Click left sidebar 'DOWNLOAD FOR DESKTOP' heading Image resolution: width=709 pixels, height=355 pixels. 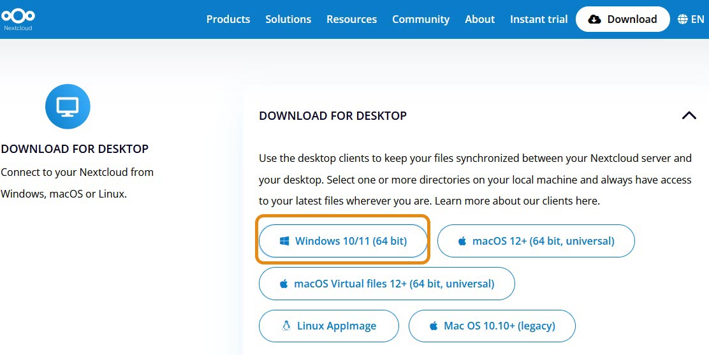coord(75,149)
